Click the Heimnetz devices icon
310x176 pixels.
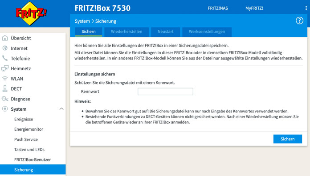tap(5, 68)
